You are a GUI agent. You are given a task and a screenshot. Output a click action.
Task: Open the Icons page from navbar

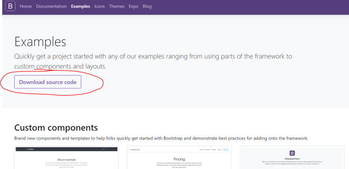(x=100, y=7)
